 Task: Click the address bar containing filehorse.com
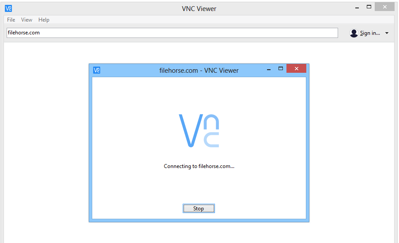tap(172, 33)
